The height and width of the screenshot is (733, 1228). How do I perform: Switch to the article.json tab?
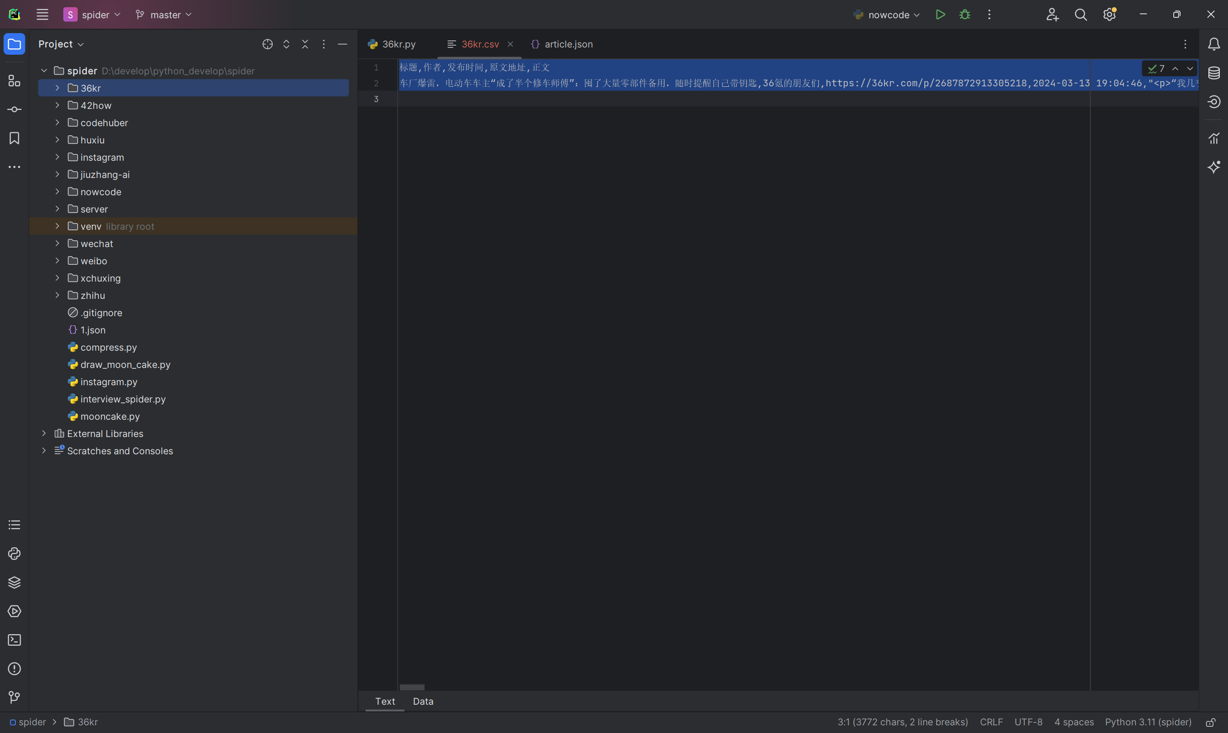point(568,44)
